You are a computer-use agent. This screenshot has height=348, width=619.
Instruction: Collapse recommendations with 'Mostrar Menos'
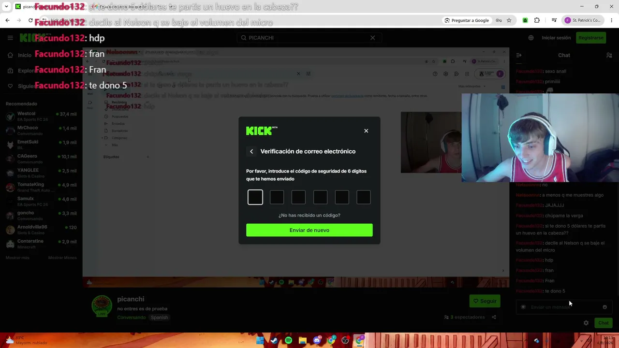(x=62, y=258)
